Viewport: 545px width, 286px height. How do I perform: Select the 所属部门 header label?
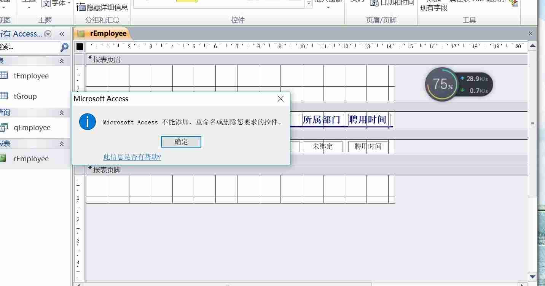click(x=323, y=120)
